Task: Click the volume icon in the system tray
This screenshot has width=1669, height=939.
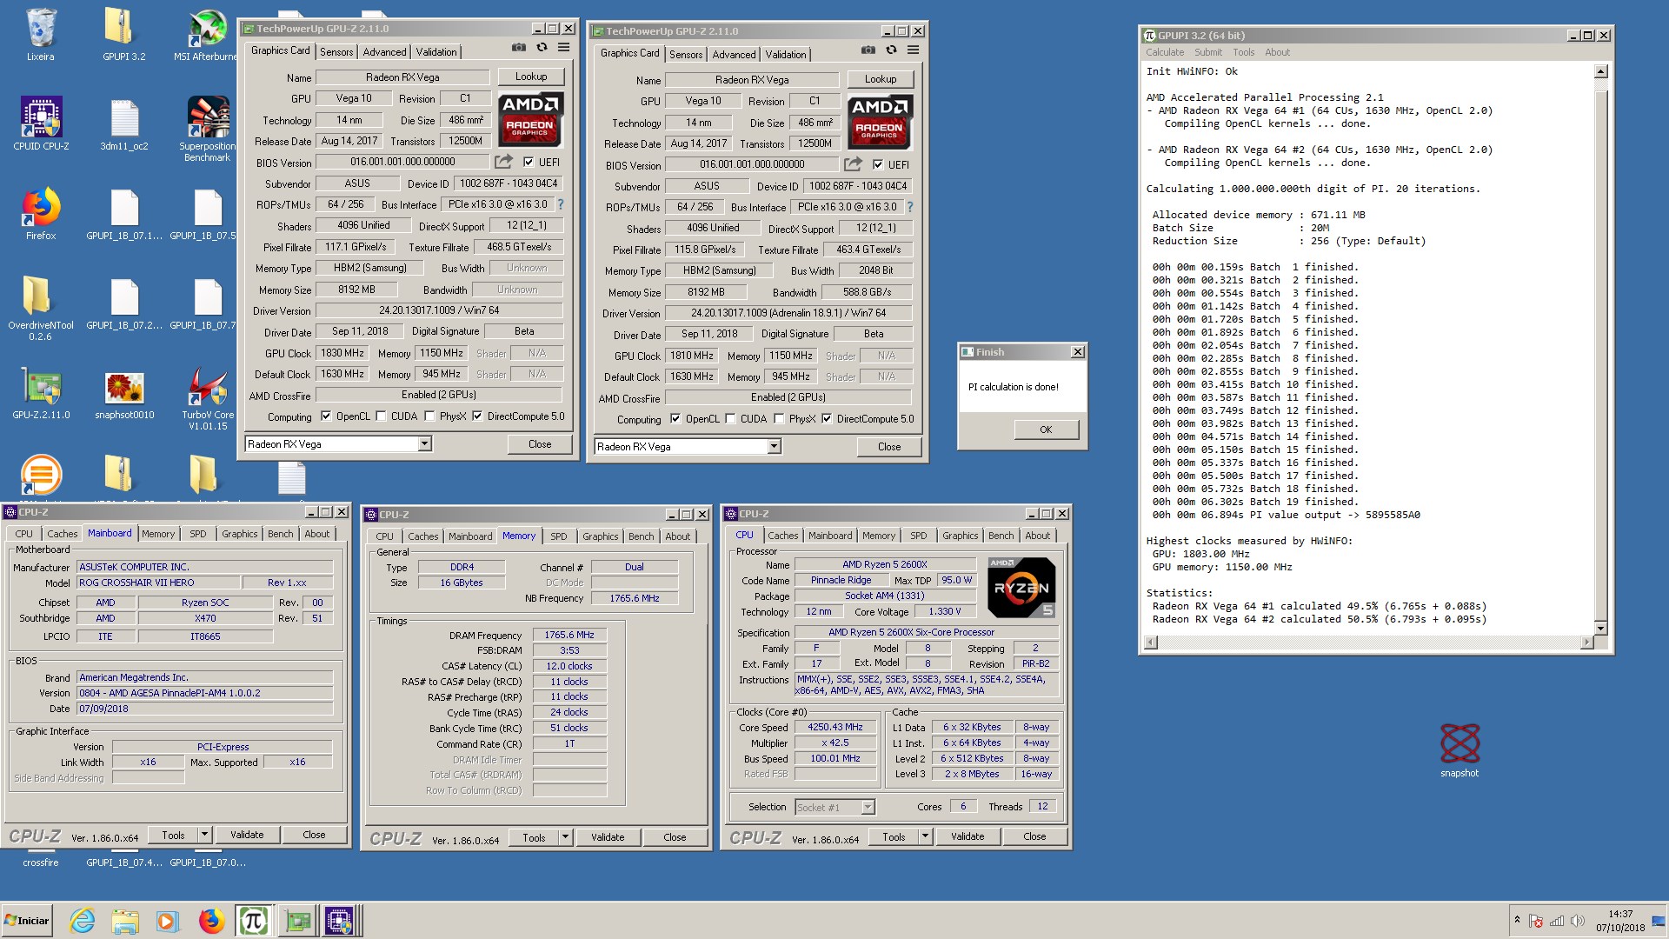Action: (1577, 921)
